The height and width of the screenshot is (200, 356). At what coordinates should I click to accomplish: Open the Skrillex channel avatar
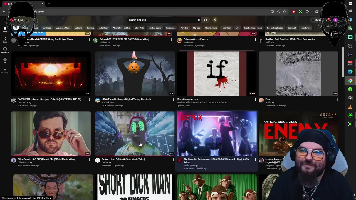click(261, 100)
